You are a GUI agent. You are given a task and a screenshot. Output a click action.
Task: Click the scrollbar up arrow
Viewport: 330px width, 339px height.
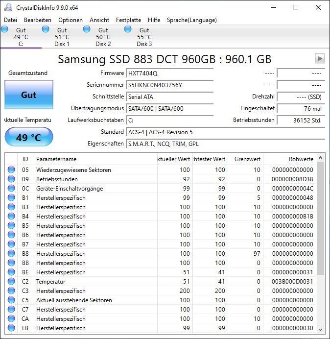click(321, 158)
